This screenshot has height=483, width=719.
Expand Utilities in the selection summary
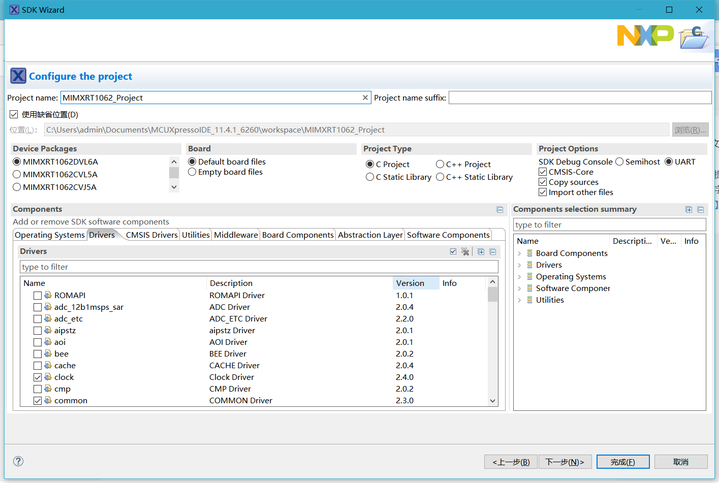tap(519, 300)
